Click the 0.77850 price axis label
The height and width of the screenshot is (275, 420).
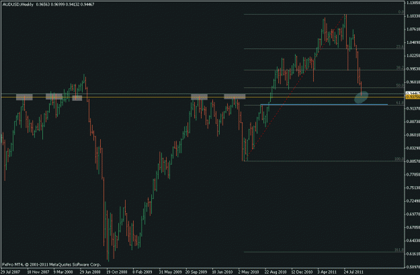413,175
